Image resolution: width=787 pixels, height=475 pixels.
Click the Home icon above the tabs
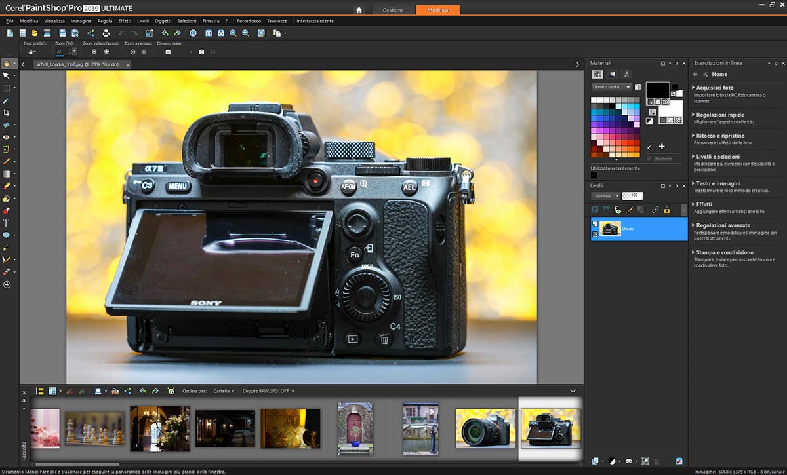point(359,10)
